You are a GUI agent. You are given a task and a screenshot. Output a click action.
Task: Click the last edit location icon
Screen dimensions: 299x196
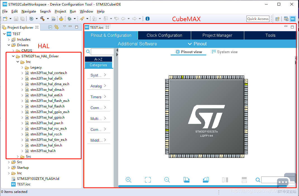pyautogui.click(x=117, y=19)
